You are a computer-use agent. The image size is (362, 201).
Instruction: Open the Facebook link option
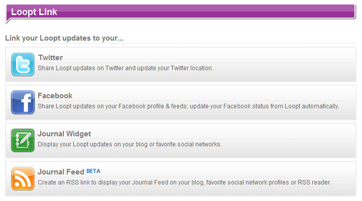click(x=55, y=96)
